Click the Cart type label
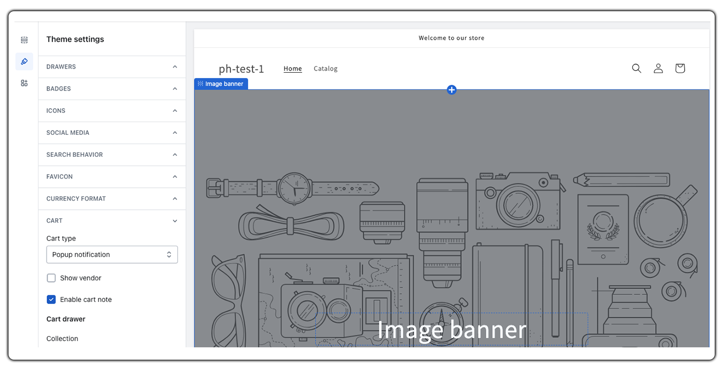727x365 pixels. point(61,239)
